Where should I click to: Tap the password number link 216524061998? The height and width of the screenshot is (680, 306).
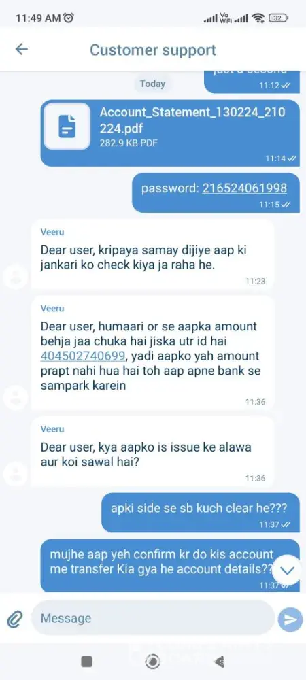click(244, 188)
